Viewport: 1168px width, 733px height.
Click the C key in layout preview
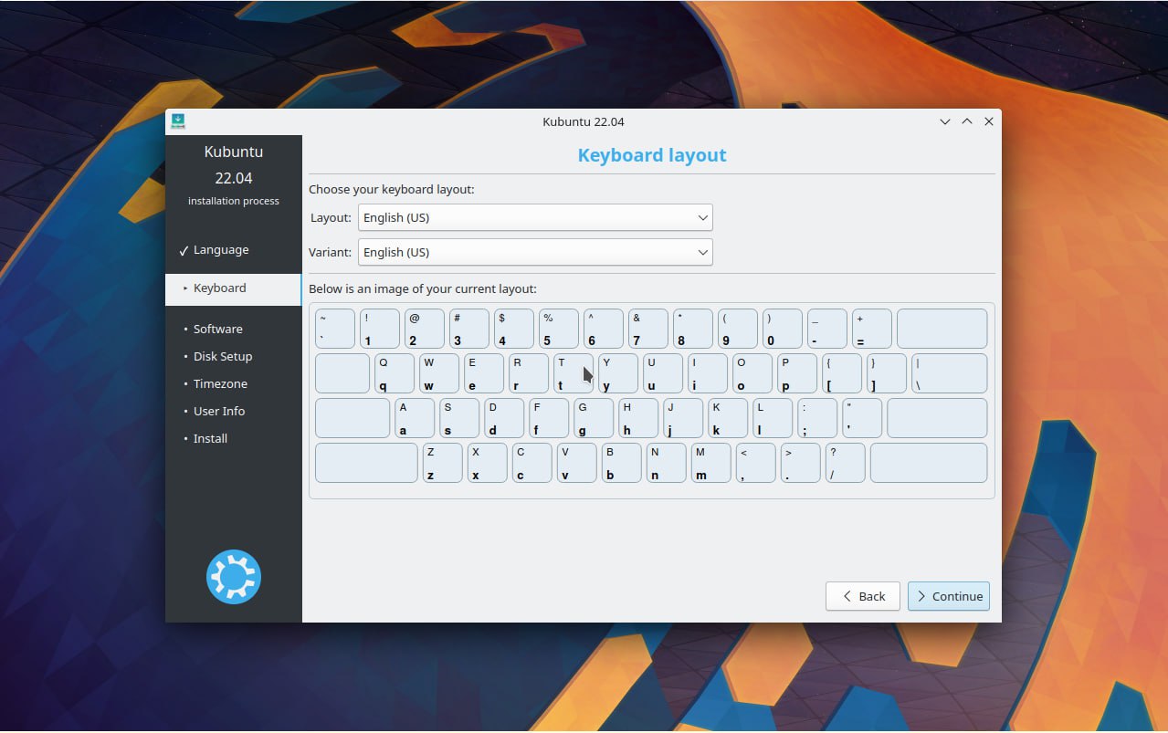[x=532, y=463]
